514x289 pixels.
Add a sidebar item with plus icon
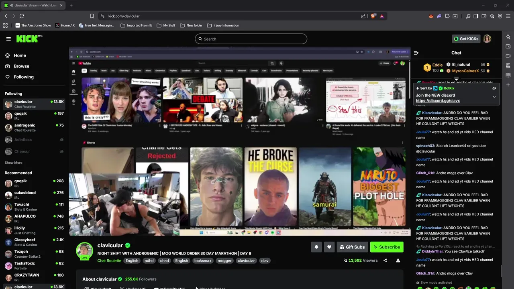tap(508, 85)
